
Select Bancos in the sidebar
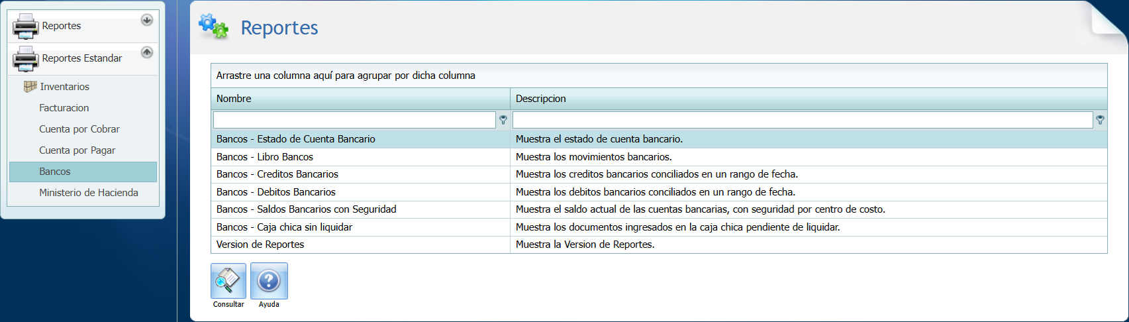[83, 172]
